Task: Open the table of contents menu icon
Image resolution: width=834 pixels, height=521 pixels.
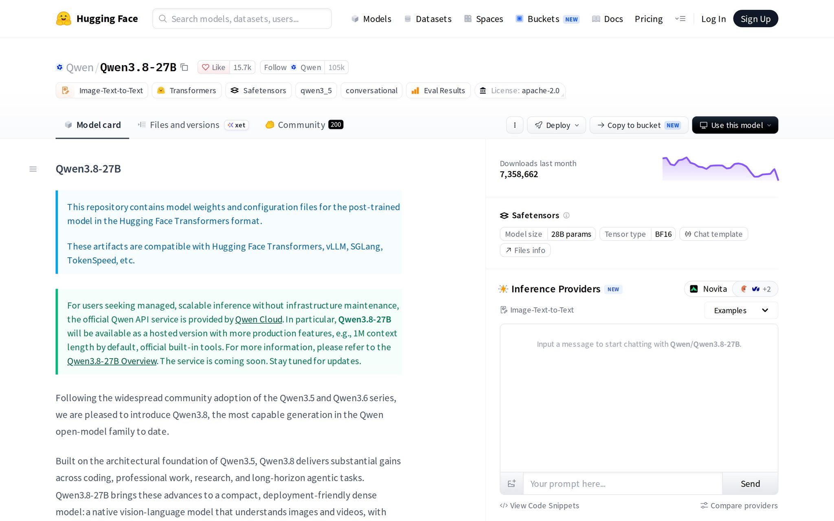Action: pos(33,169)
